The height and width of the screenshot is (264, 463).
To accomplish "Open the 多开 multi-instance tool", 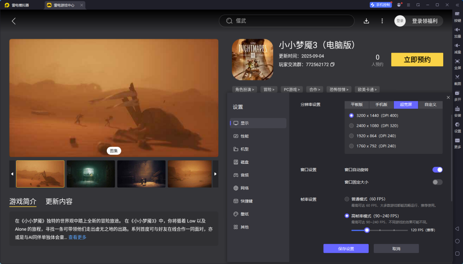I will (x=457, y=93).
